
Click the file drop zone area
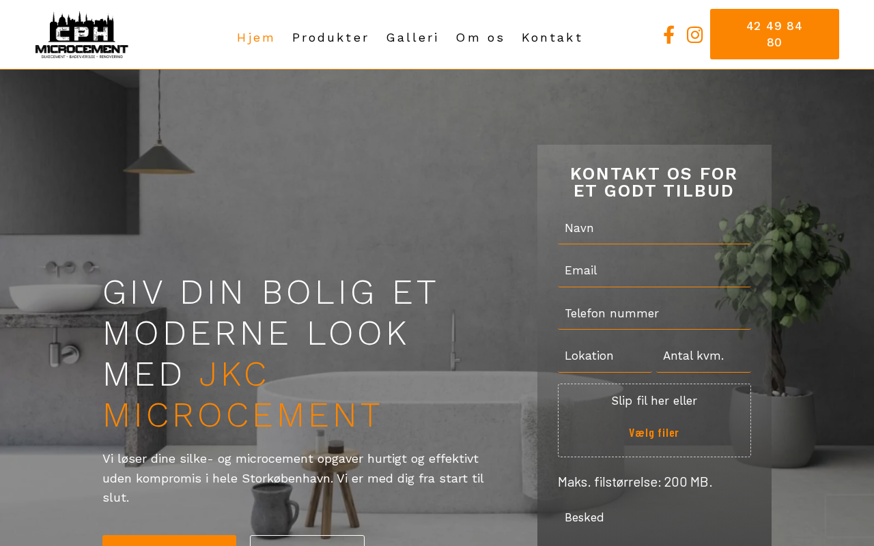point(654,420)
